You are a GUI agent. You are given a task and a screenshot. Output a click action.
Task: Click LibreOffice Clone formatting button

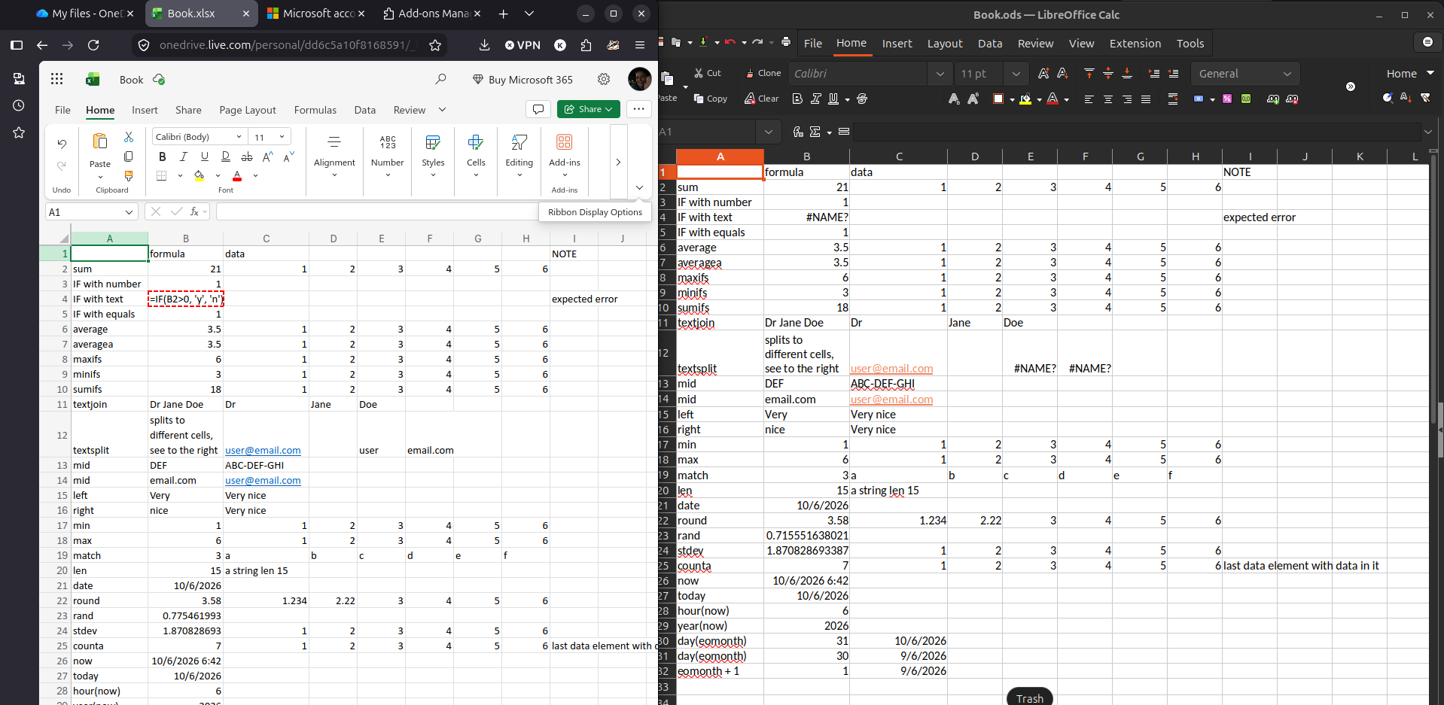(x=763, y=73)
